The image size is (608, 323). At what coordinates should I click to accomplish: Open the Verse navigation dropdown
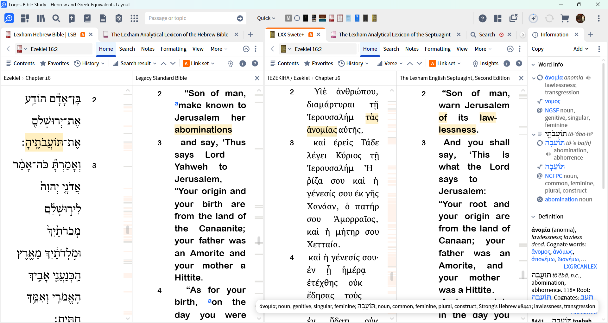[390, 63]
